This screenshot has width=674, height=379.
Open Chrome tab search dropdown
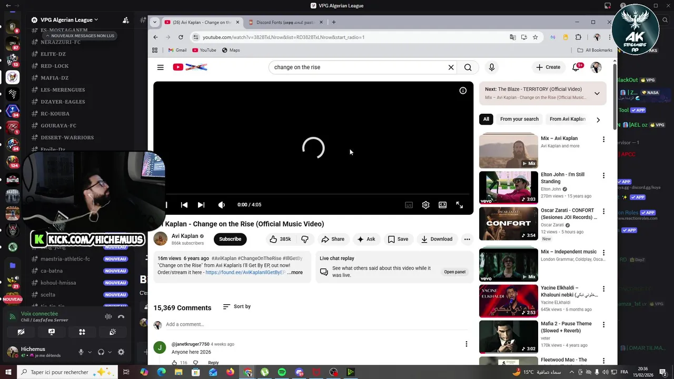tap(154, 22)
